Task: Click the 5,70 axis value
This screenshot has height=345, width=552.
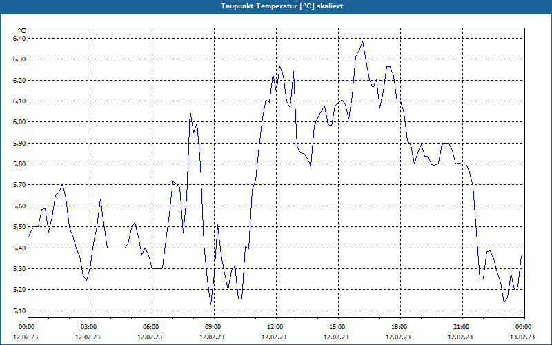Action: tap(19, 185)
